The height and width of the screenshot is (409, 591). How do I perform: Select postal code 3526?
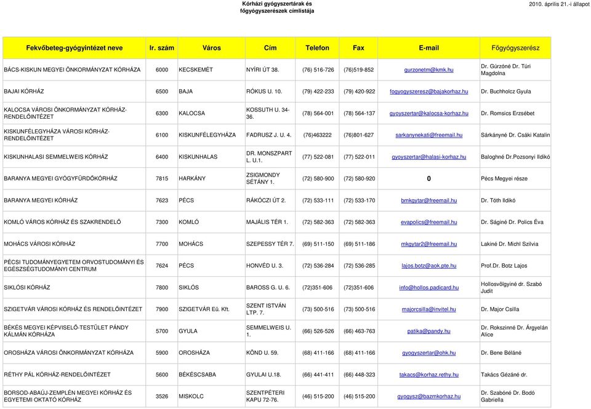162,397
